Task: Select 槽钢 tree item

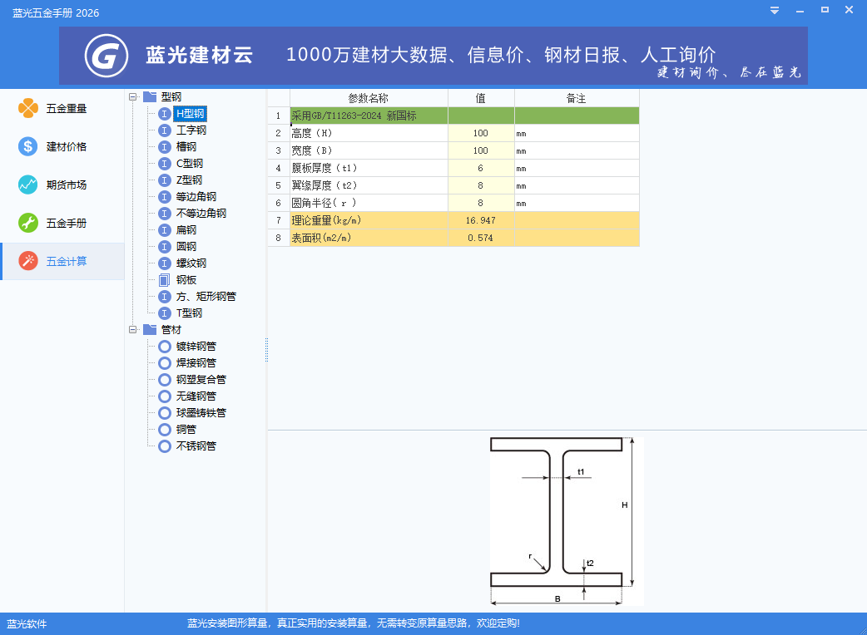Action: [186, 147]
